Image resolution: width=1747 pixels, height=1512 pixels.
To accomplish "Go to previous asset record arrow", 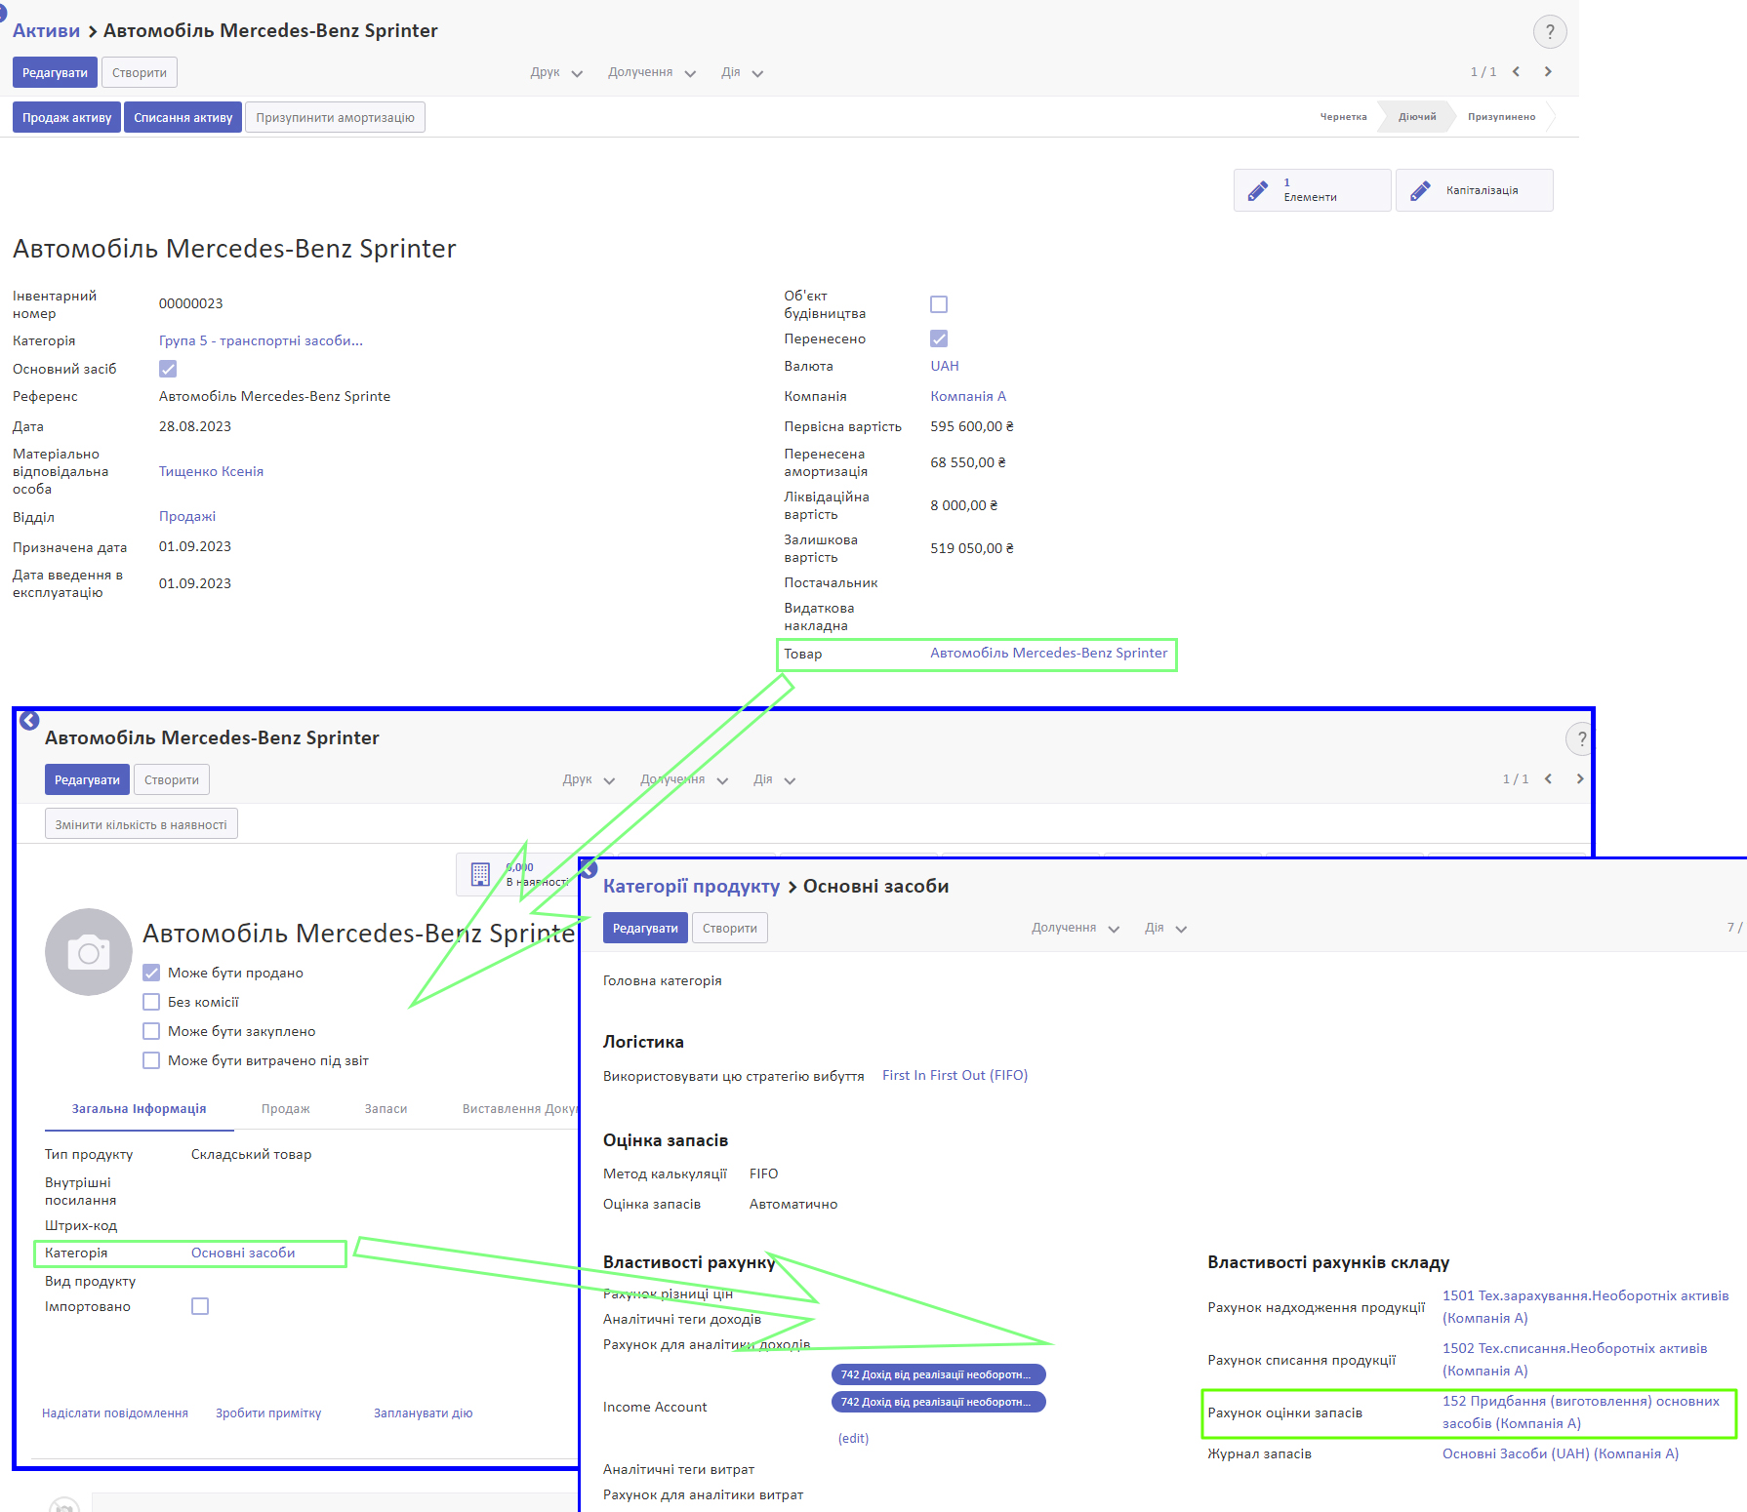I will [1516, 71].
